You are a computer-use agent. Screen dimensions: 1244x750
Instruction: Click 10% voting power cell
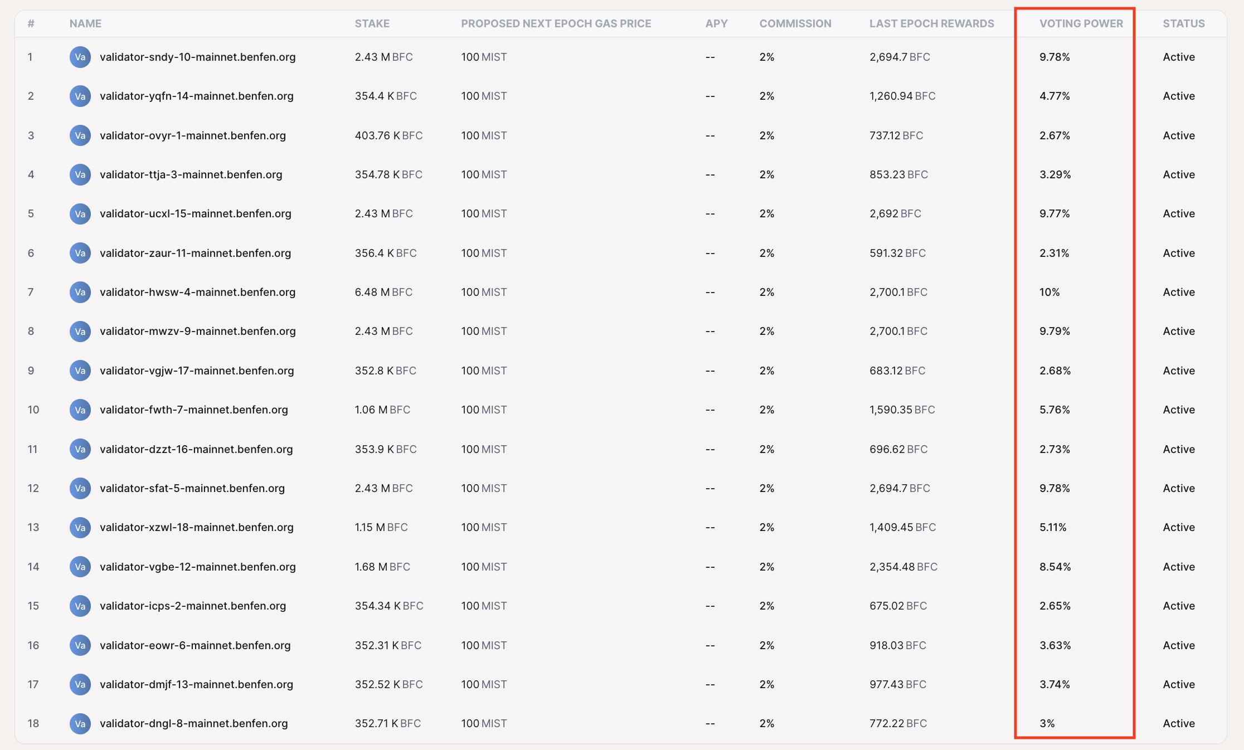pyautogui.click(x=1049, y=292)
